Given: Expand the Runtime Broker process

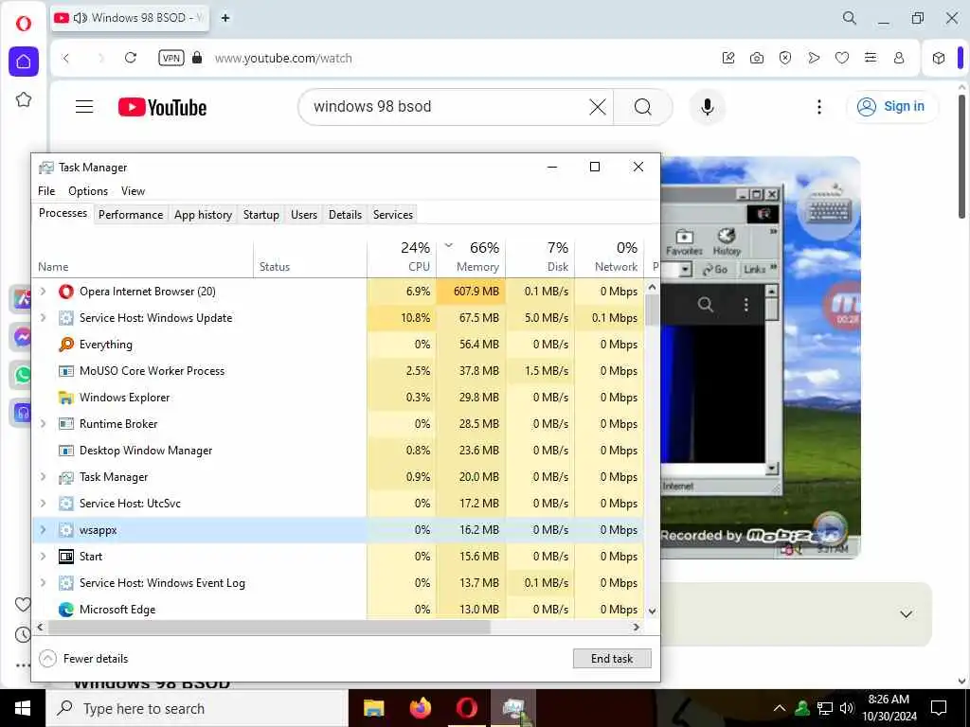Looking at the screenshot, I should (x=43, y=423).
